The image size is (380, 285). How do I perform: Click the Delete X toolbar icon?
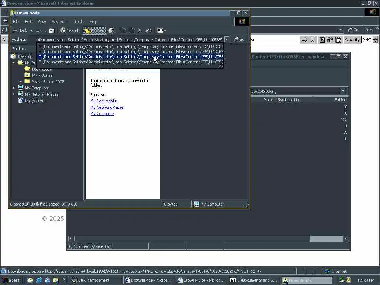coord(140,30)
